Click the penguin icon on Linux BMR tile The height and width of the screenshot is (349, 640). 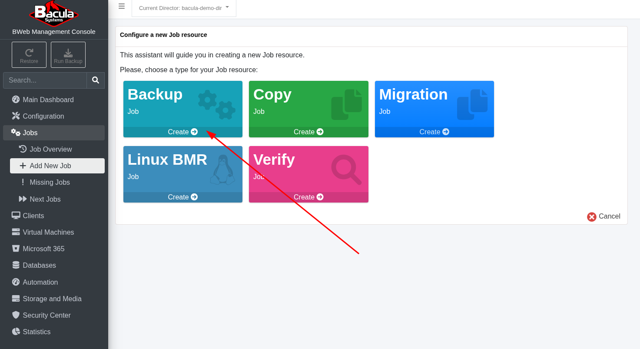222,170
